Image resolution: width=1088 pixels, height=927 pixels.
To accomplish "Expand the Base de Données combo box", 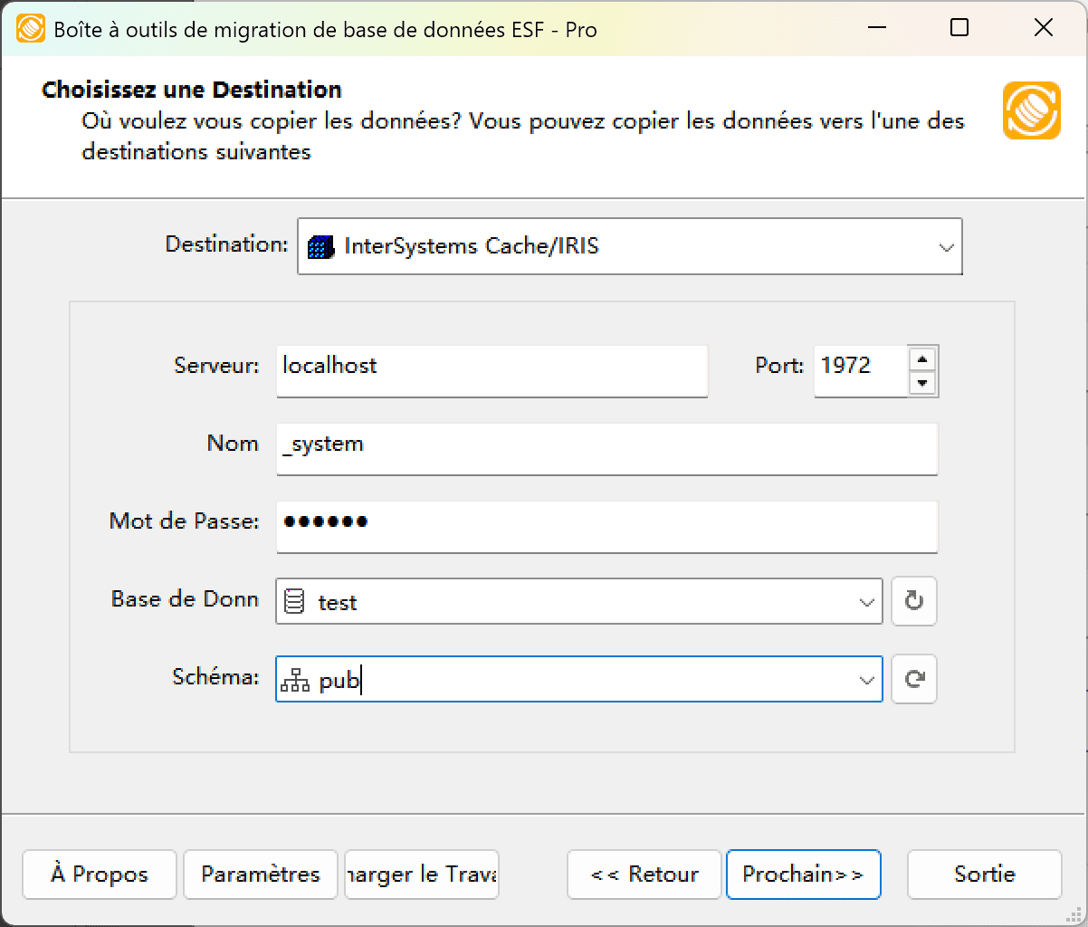I will coord(867,601).
